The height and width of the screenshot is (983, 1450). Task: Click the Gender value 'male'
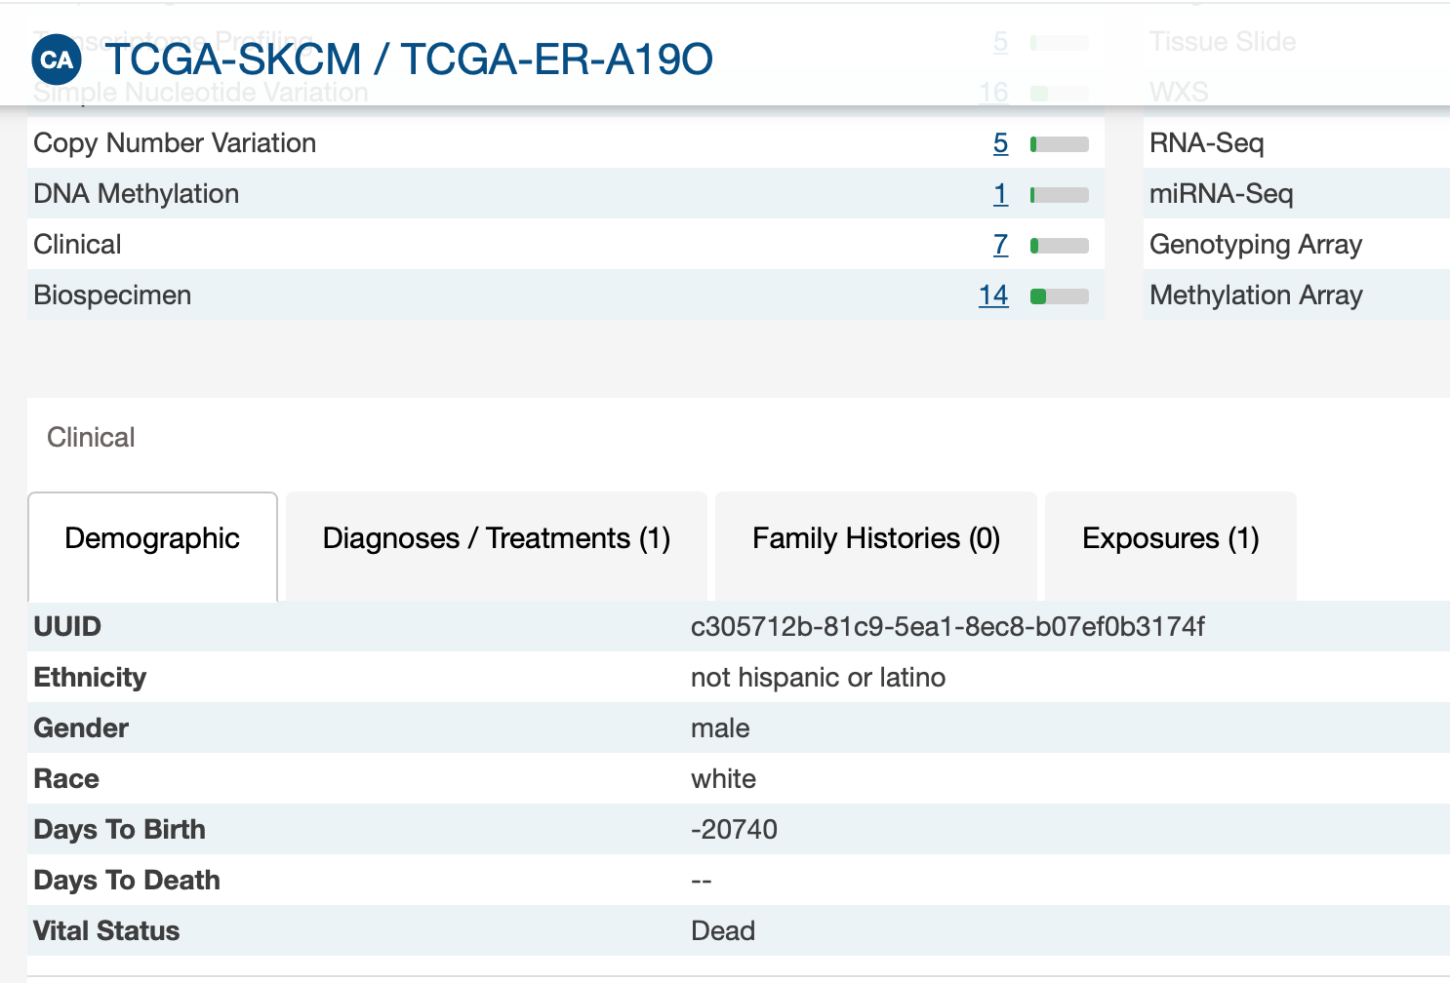tap(720, 727)
